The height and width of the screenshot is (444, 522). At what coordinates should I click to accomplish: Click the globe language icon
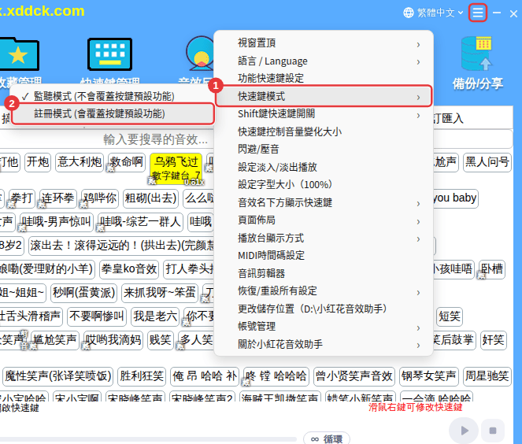pyautogui.click(x=409, y=13)
